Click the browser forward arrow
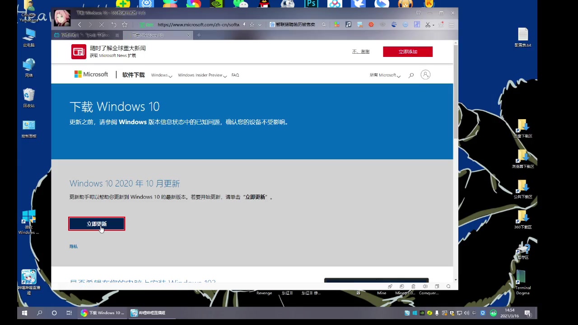This screenshot has height=325, width=578. point(90,25)
